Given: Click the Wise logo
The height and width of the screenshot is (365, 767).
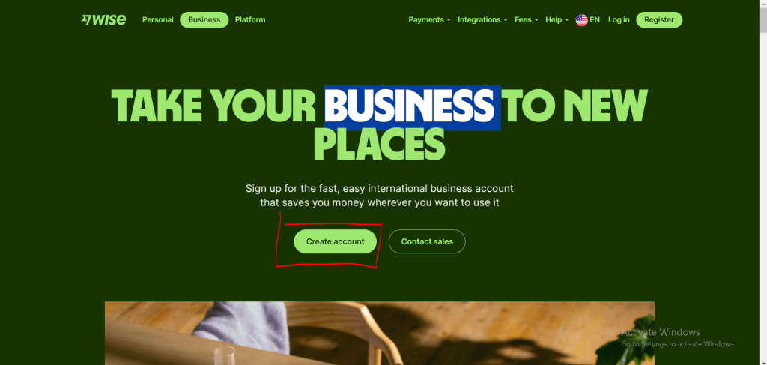Looking at the screenshot, I should pyautogui.click(x=103, y=19).
